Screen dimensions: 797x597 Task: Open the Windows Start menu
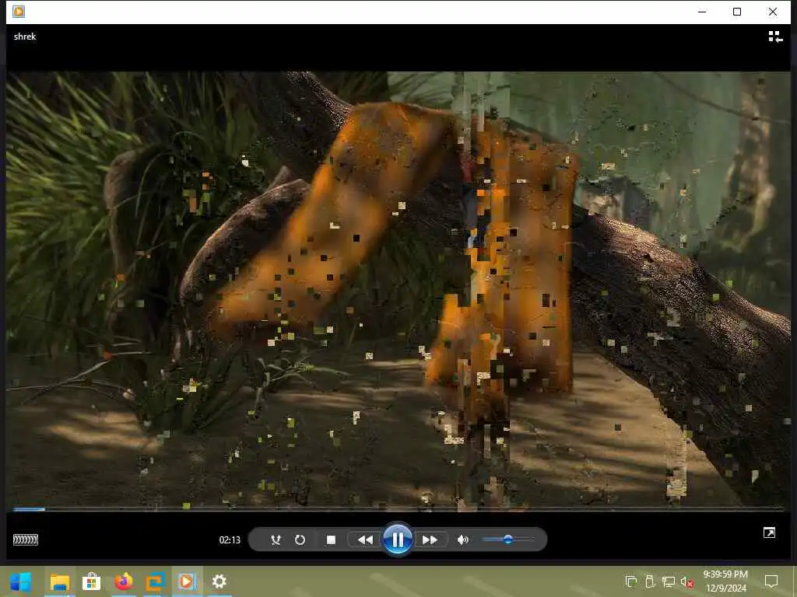(x=21, y=581)
